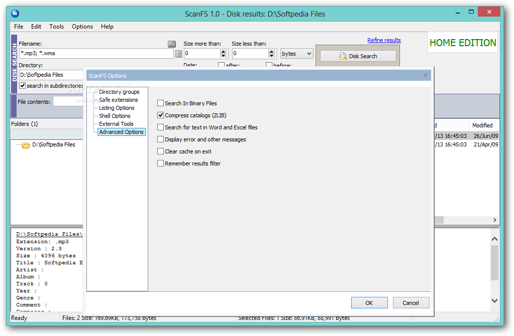514x336 pixels.
Task: Toggle search in subdirectories checkbox
Action: [22, 86]
